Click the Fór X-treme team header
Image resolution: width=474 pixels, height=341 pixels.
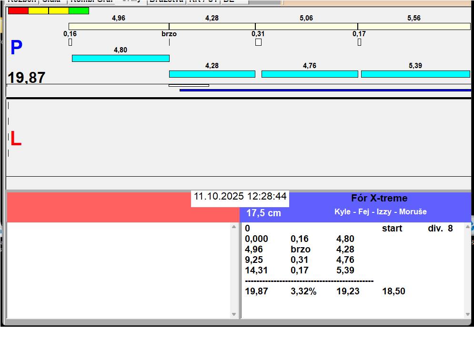(379, 199)
